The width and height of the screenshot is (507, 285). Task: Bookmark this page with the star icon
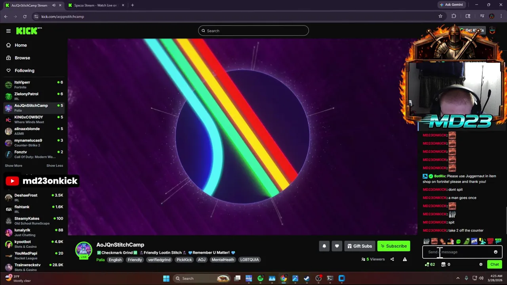tap(440, 16)
